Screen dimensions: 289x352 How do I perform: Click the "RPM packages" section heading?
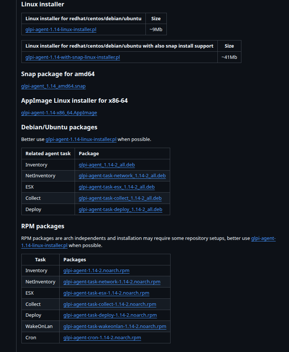[x=43, y=226]
